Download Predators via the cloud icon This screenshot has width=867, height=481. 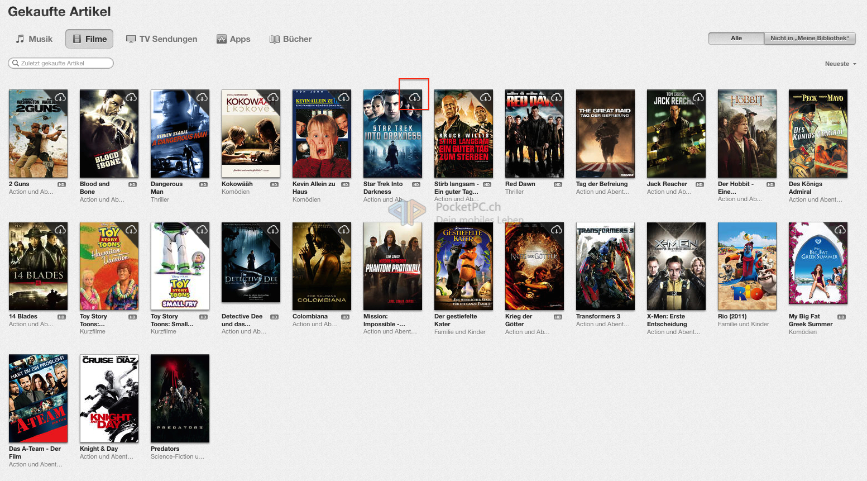202,362
